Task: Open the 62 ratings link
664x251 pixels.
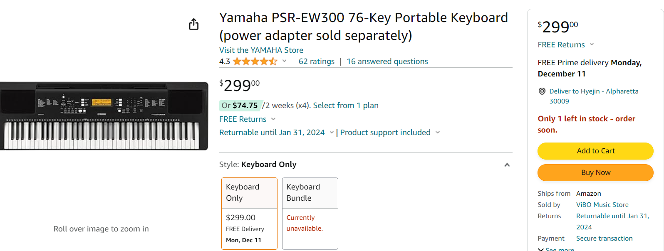Action: pyautogui.click(x=316, y=62)
